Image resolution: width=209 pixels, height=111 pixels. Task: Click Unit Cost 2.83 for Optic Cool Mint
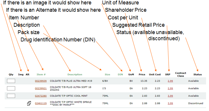[157, 96]
